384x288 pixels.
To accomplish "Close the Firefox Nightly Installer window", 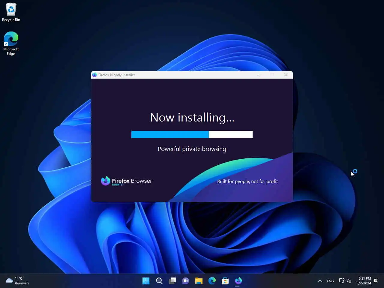I will [286, 75].
